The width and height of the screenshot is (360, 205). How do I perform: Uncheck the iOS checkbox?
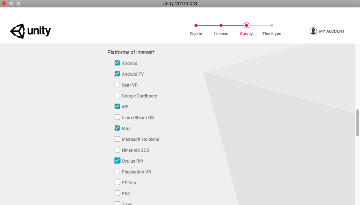[x=117, y=106]
